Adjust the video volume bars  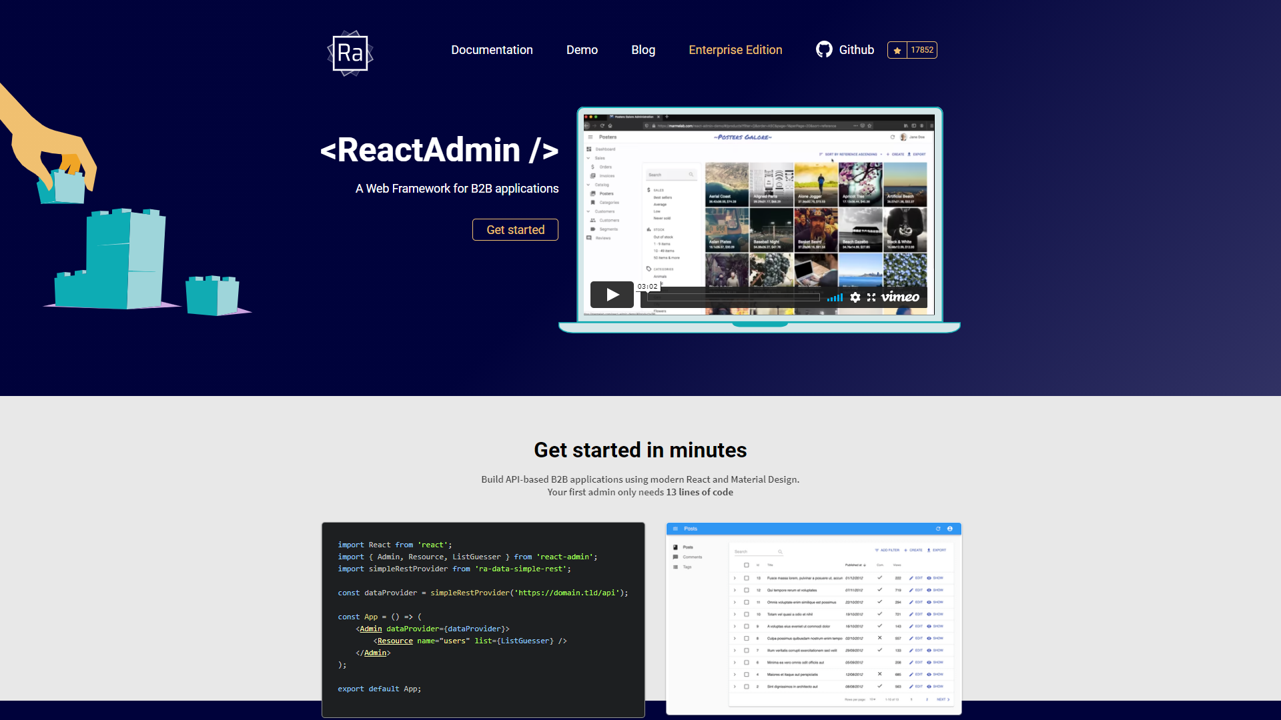pos(835,297)
